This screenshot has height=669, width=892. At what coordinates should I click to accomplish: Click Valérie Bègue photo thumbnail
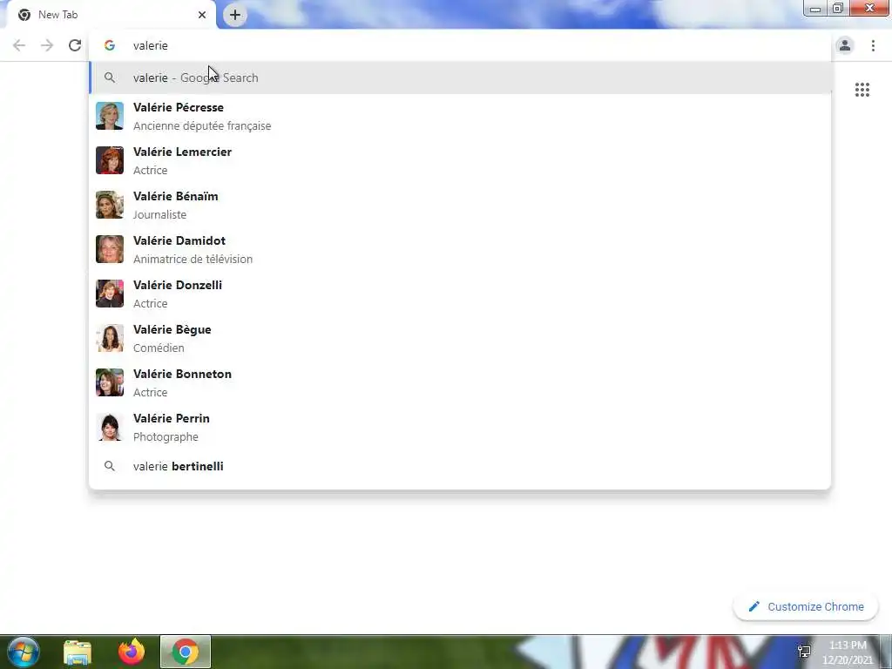coord(109,338)
